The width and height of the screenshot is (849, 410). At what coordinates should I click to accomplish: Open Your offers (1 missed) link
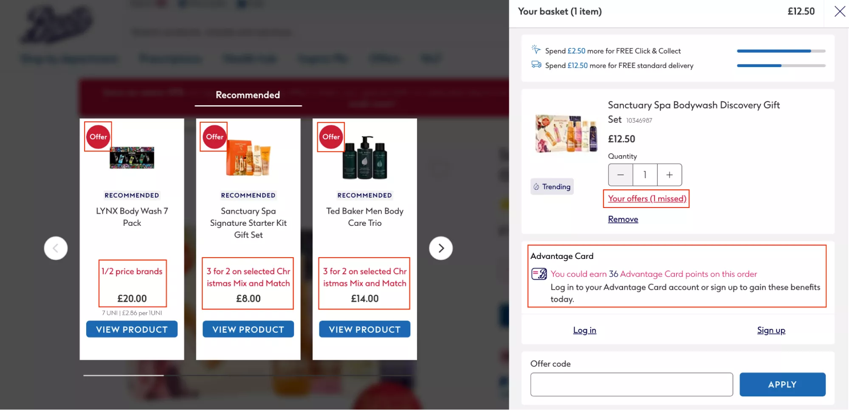coord(646,199)
